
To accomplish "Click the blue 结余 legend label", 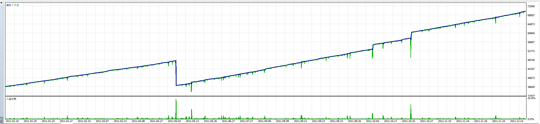I will point(9,5).
